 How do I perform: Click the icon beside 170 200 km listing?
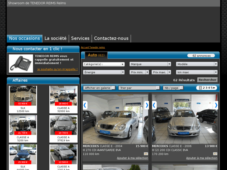pos(215,154)
